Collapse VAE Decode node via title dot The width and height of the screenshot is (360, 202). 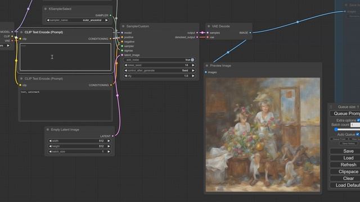click(x=209, y=26)
